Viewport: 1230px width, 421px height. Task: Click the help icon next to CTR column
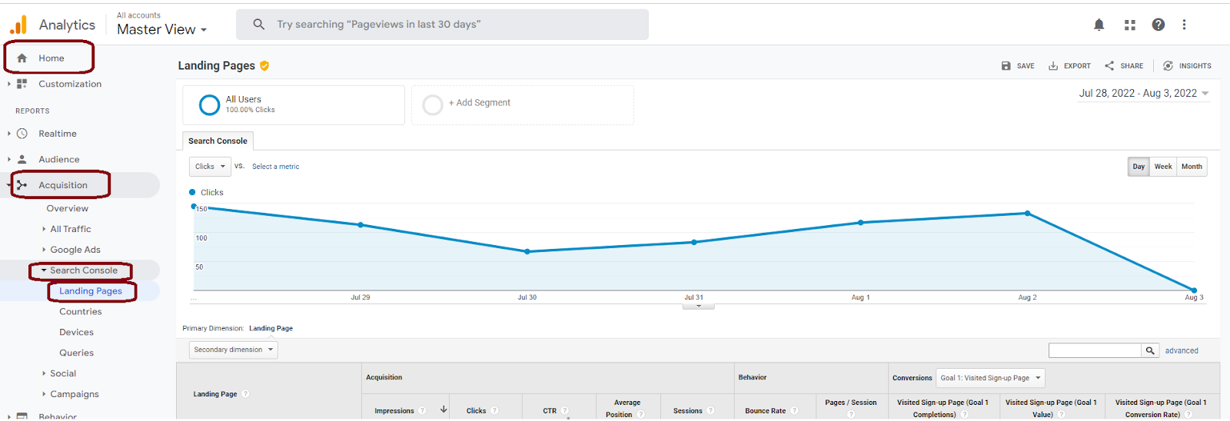[x=564, y=411]
